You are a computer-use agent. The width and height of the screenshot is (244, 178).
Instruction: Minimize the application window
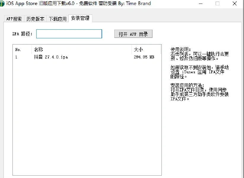coord(201,4)
